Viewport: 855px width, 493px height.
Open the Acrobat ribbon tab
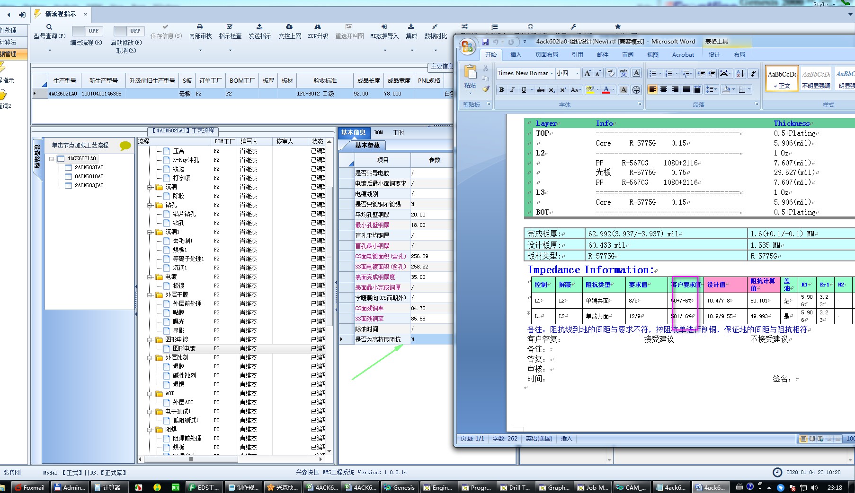click(683, 55)
